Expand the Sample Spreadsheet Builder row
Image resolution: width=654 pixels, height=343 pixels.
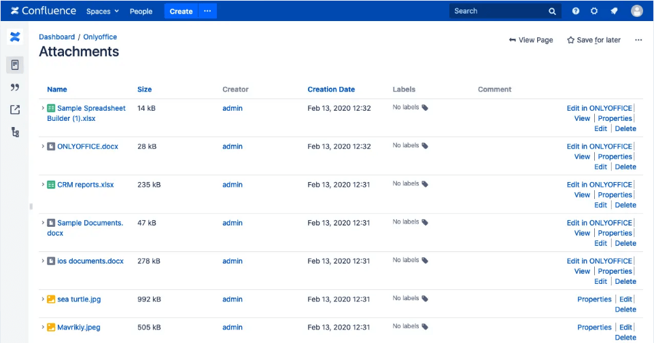point(43,108)
